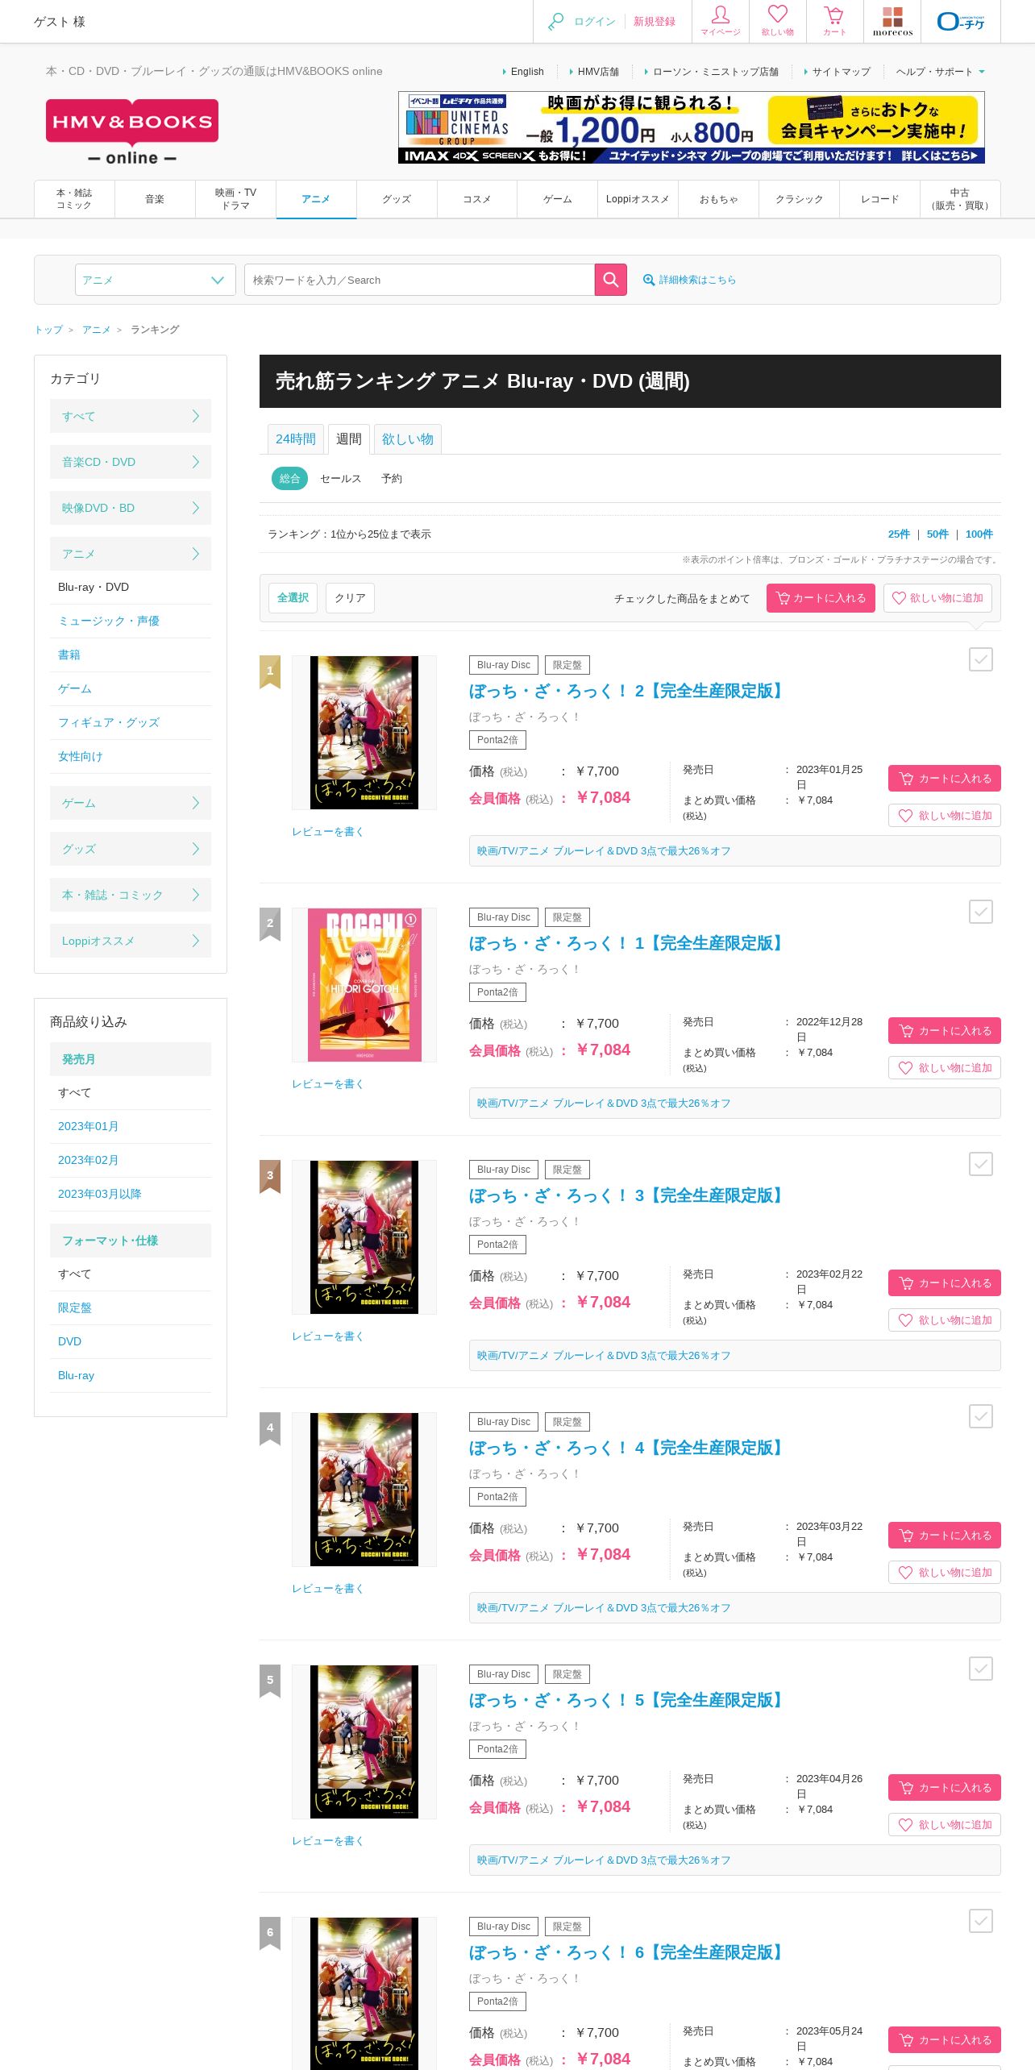The width and height of the screenshot is (1035, 2070).
Task: Click the magnifier search button
Action: pos(611,280)
